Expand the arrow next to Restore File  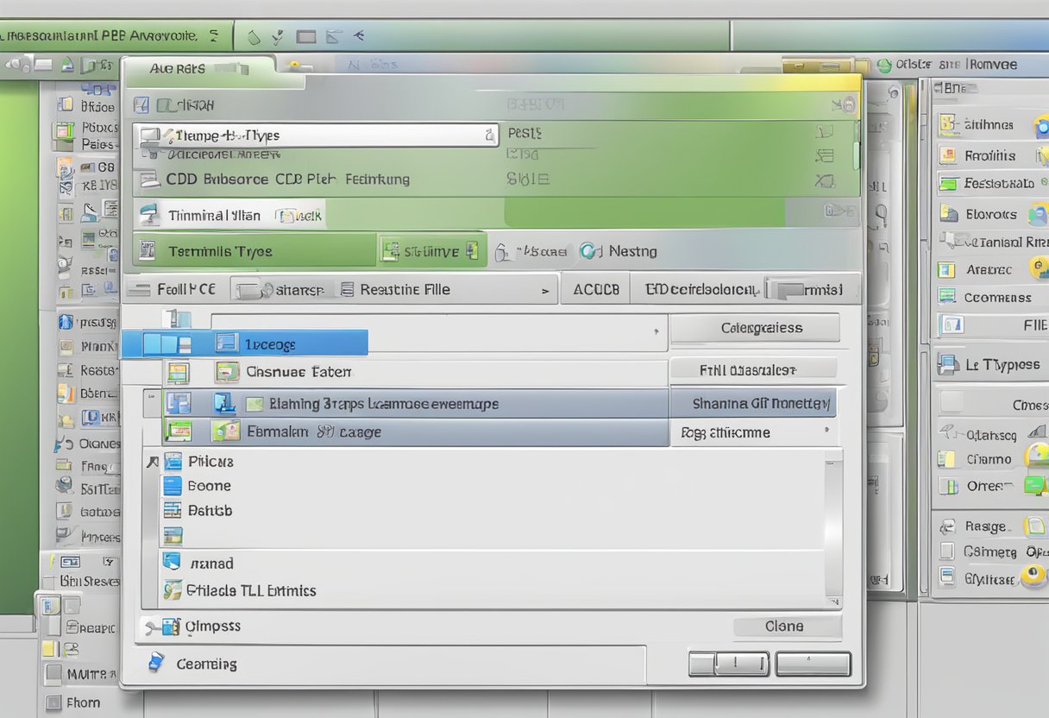point(545,289)
